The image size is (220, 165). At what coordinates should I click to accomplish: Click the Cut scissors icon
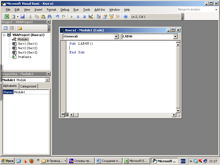point(30,16)
